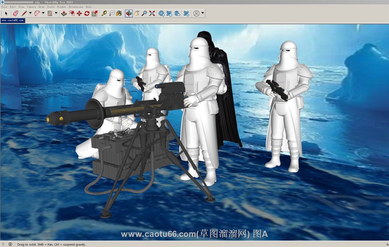Click Send to LayOut icon
Image resolution: width=389 pixels, height=247 pixels.
tap(177, 13)
